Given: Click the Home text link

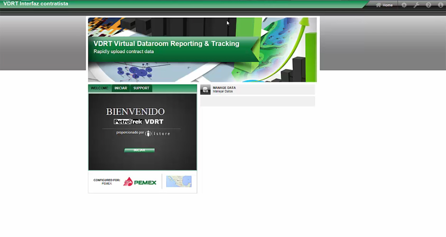Looking at the screenshot, I should coord(388,5).
